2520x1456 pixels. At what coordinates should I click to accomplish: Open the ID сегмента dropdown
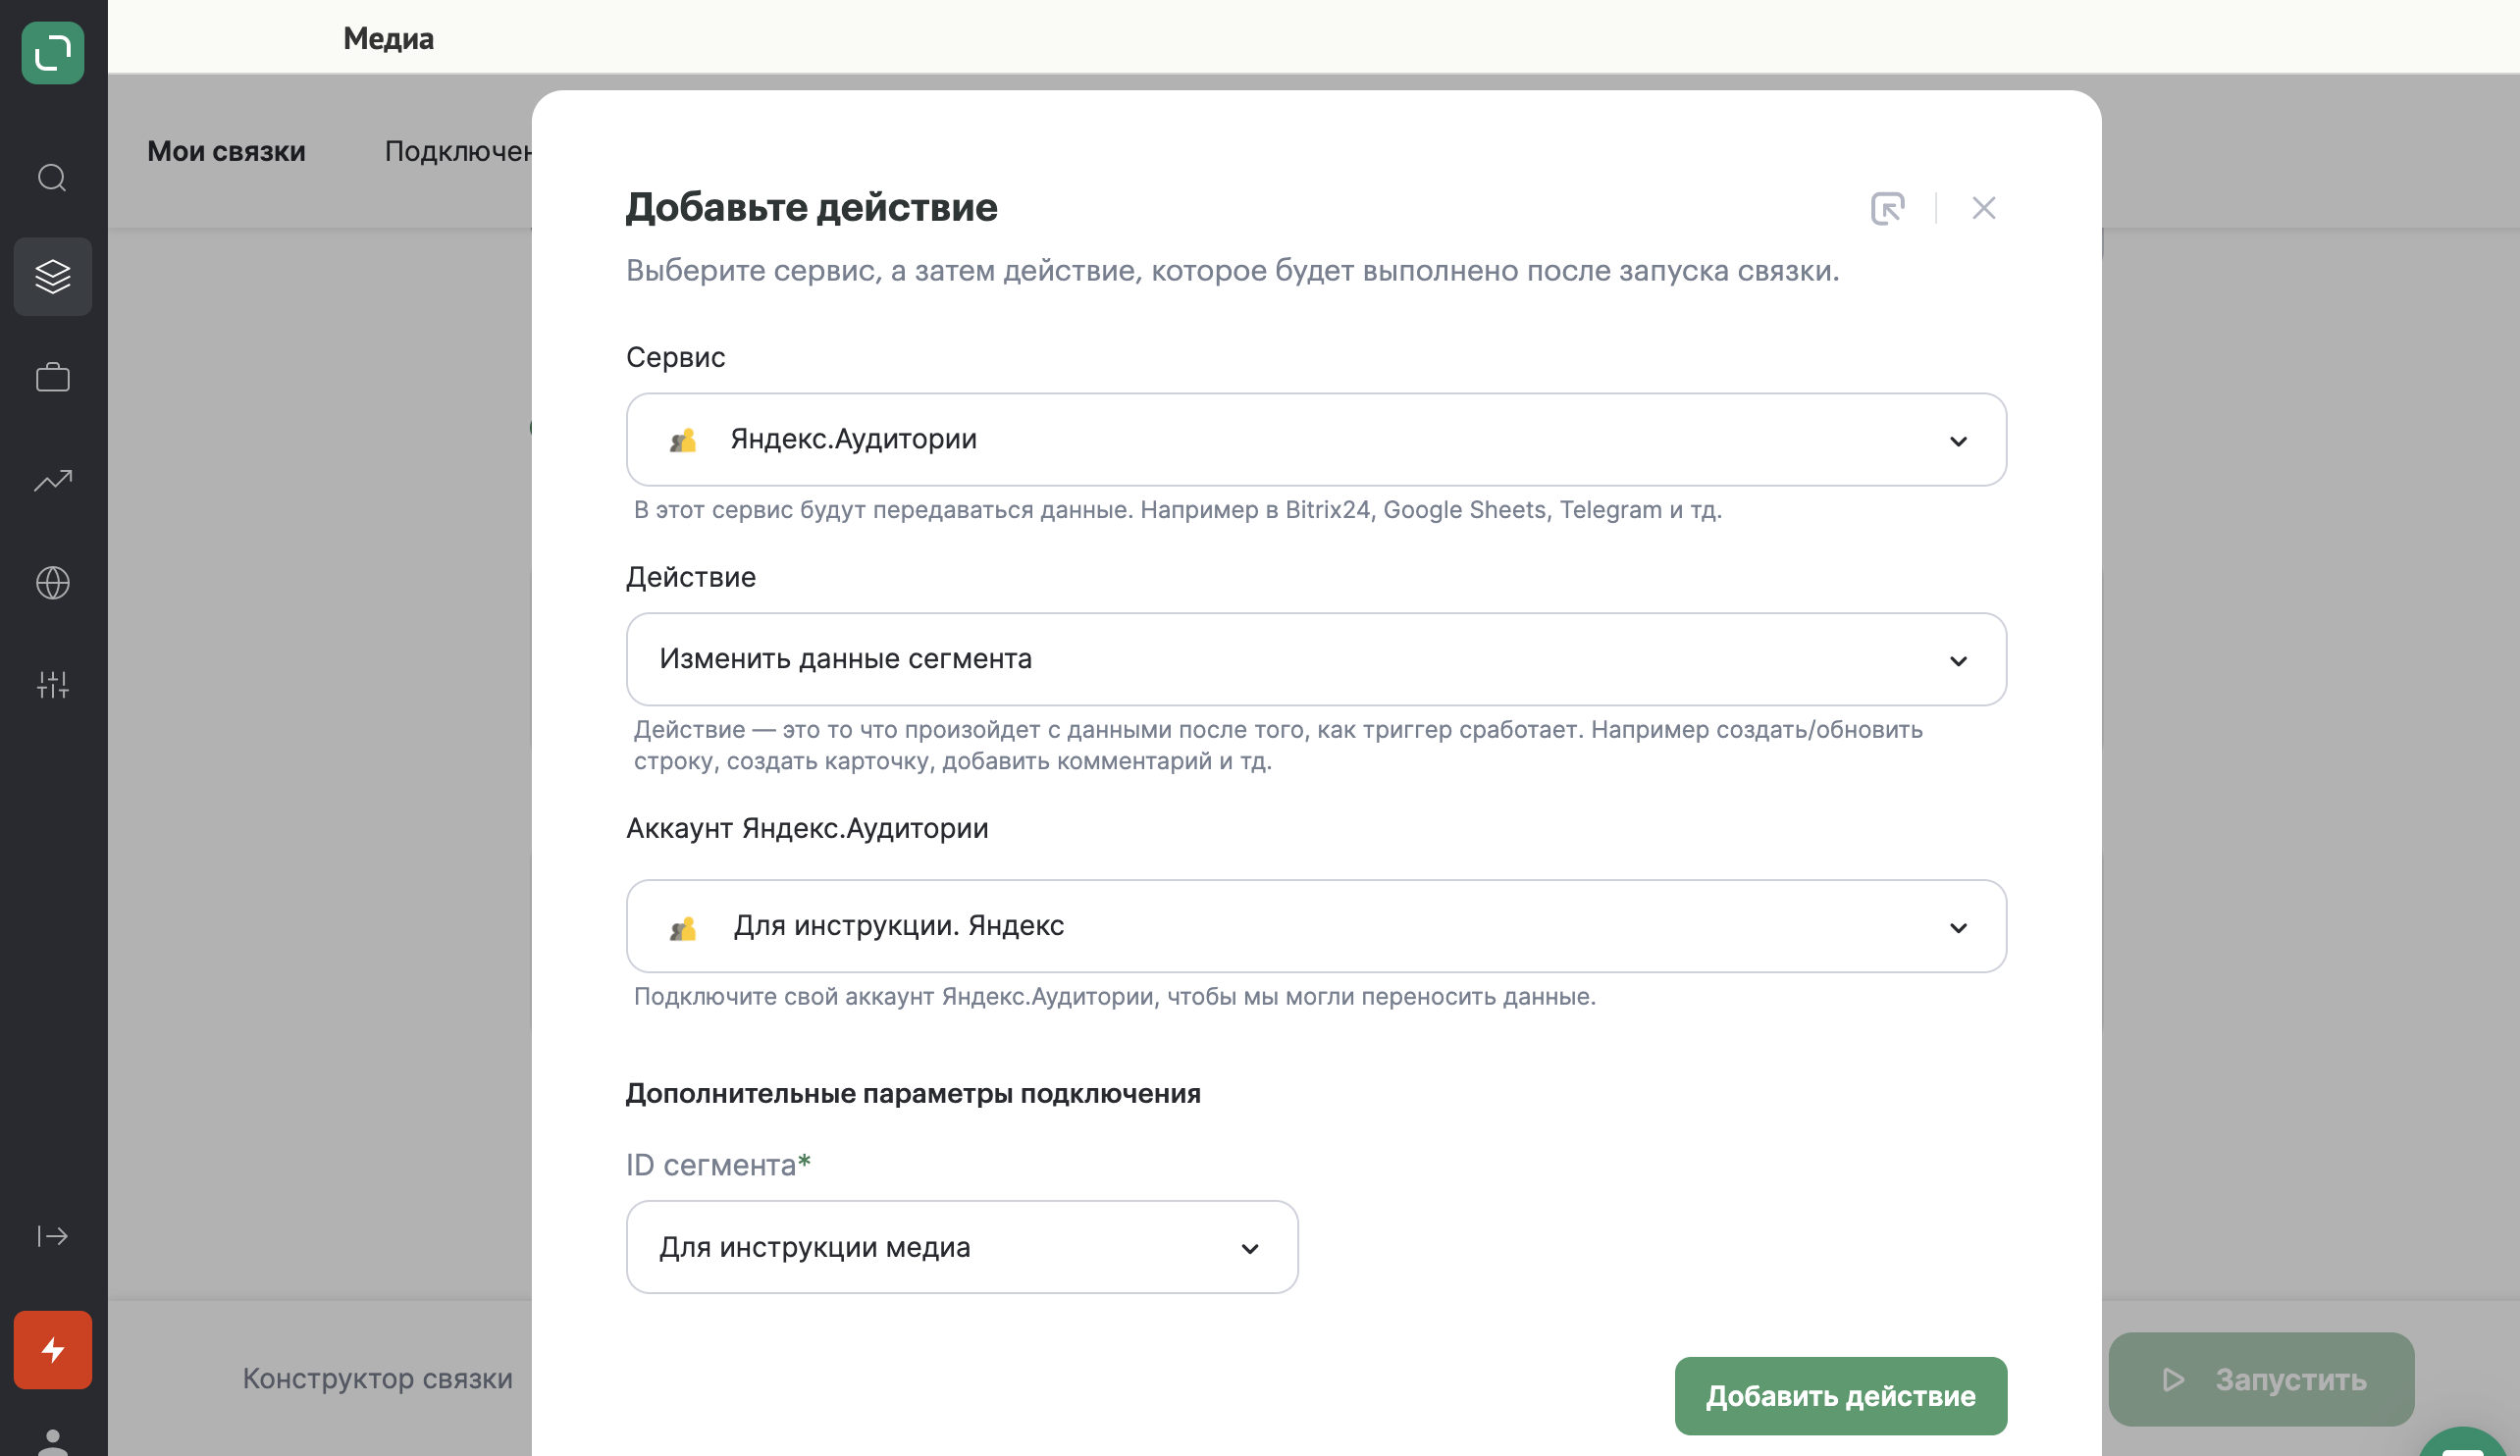click(962, 1248)
